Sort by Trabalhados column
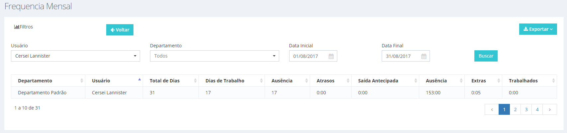 click(529, 81)
